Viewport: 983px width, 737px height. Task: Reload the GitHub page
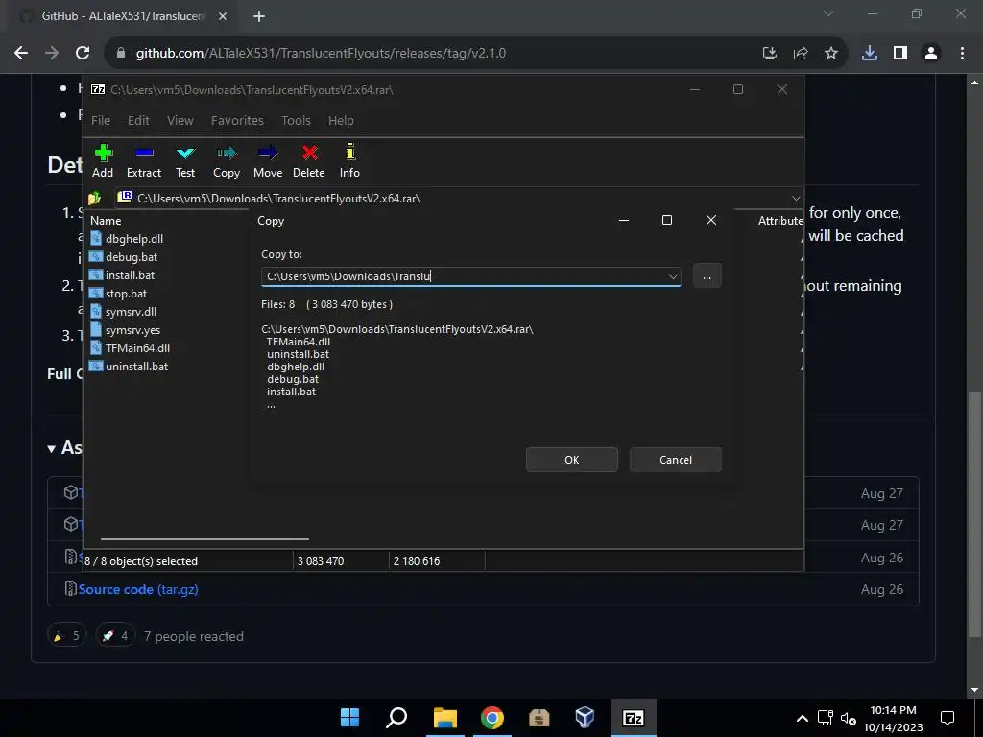point(83,54)
